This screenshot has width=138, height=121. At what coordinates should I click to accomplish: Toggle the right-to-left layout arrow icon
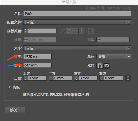pyautogui.click(x=91, y=31)
